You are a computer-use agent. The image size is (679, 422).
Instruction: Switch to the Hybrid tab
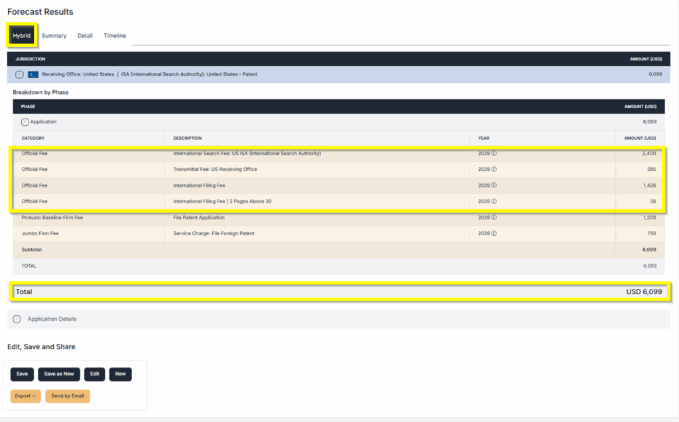22,36
